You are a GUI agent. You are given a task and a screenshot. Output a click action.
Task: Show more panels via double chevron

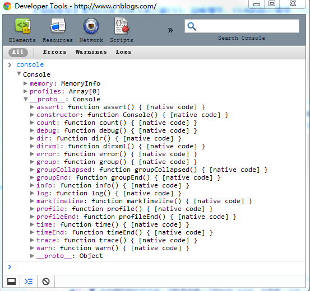coord(170,30)
